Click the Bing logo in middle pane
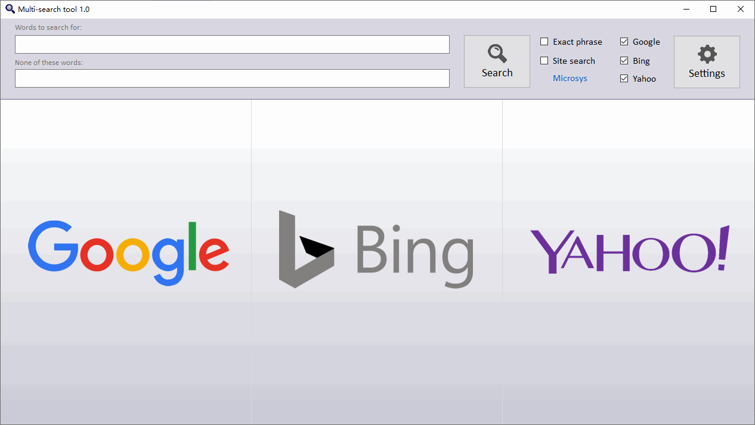The width and height of the screenshot is (755, 425). tap(376, 249)
